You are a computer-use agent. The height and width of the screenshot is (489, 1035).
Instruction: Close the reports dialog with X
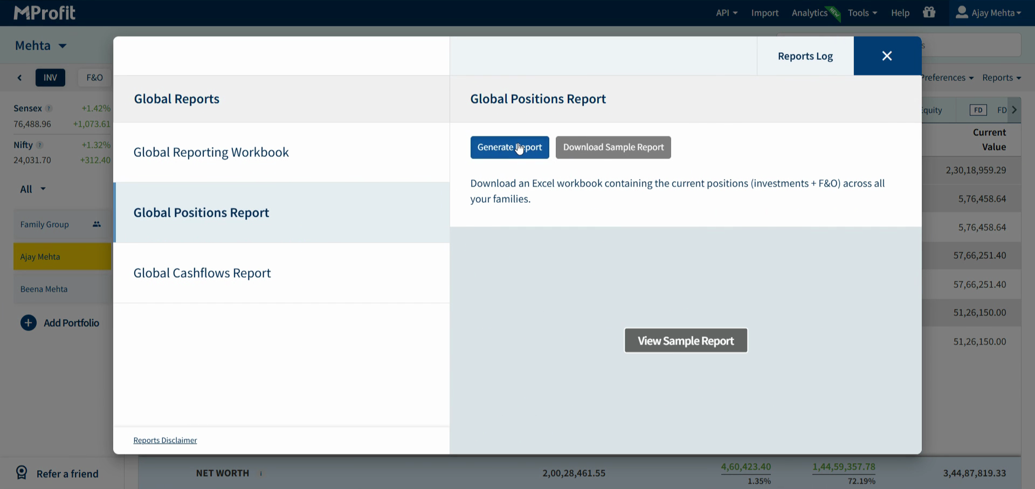[887, 56]
